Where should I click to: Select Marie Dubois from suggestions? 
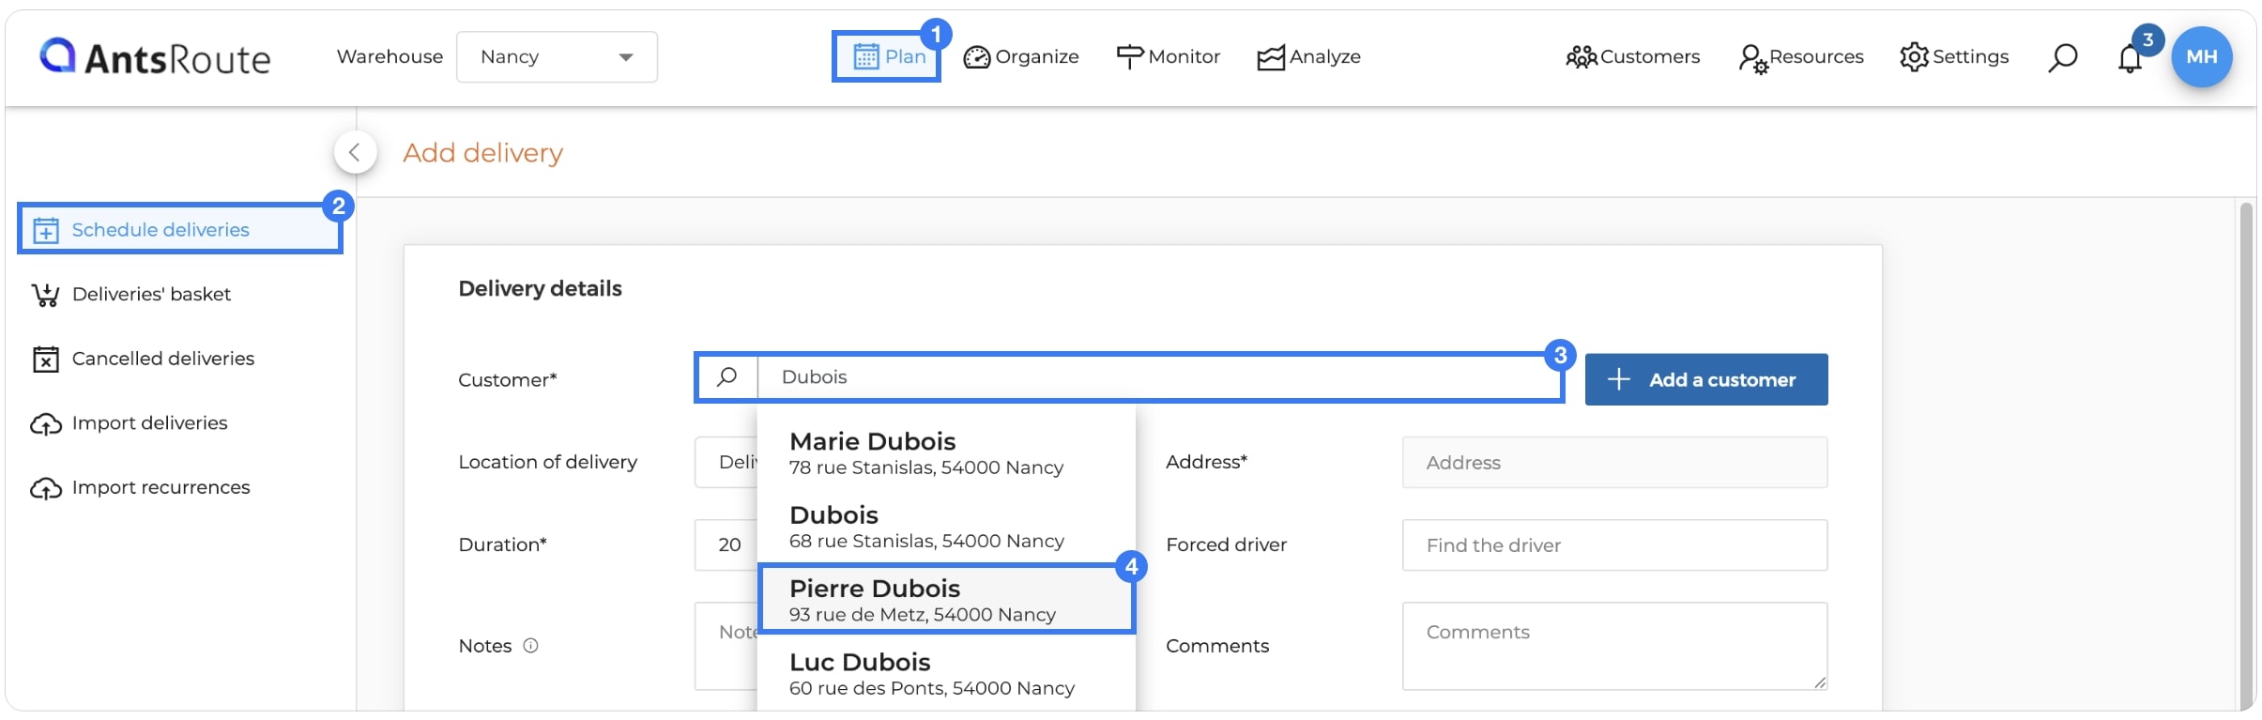click(x=946, y=453)
